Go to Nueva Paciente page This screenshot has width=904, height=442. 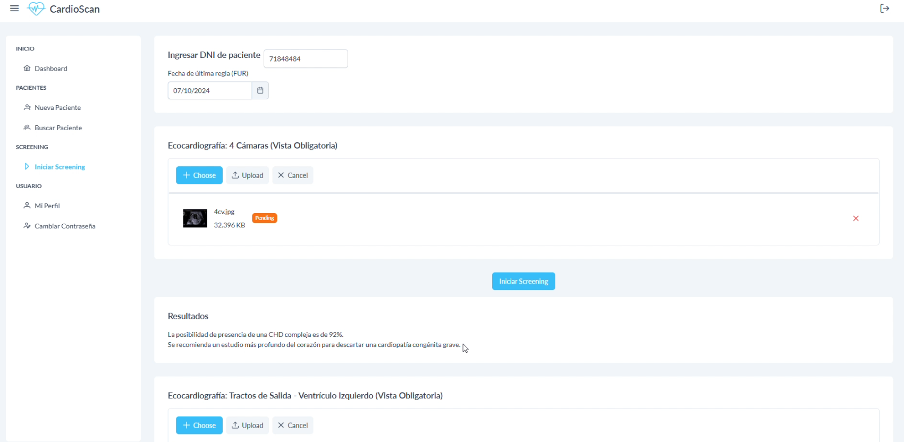click(57, 108)
